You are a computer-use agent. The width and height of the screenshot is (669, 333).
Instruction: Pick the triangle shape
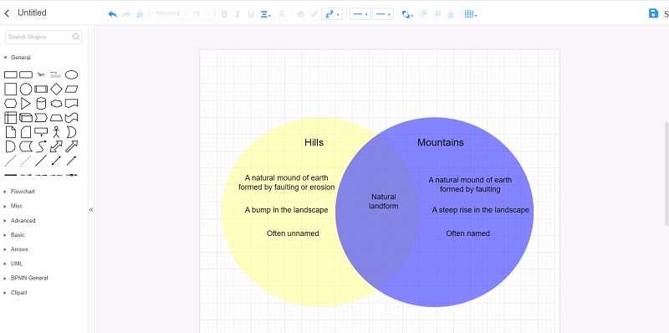pos(26,103)
